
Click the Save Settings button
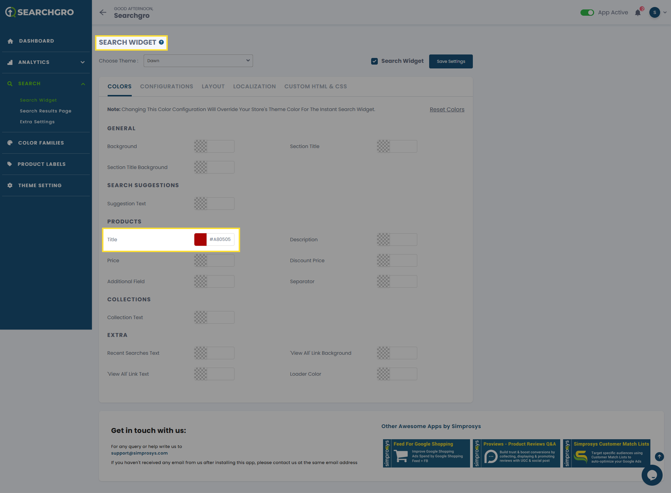[x=450, y=61]
